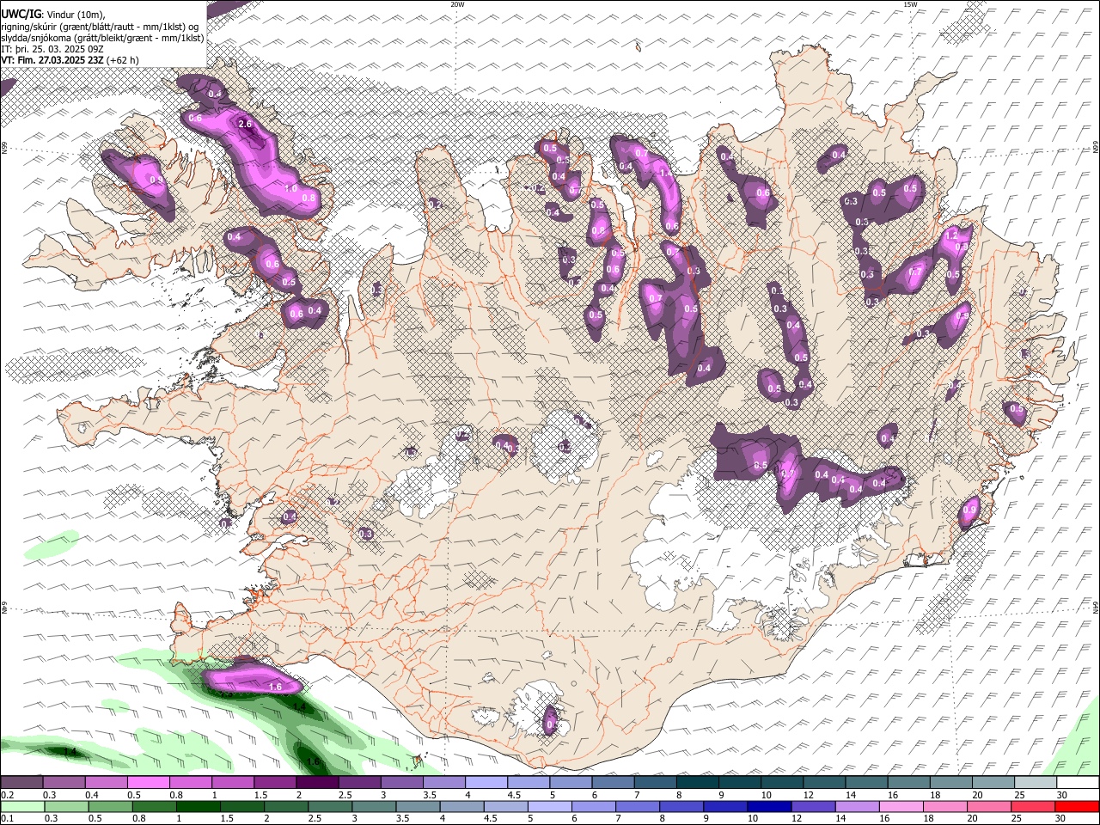The image size is (1100, 825).
Task: Select the darkest purple snow swatch between 2 and 2.5
Action: [x=317, y=782]
